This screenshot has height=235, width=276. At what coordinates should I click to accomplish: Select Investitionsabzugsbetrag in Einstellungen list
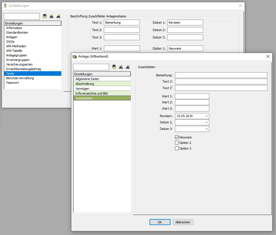33,69
